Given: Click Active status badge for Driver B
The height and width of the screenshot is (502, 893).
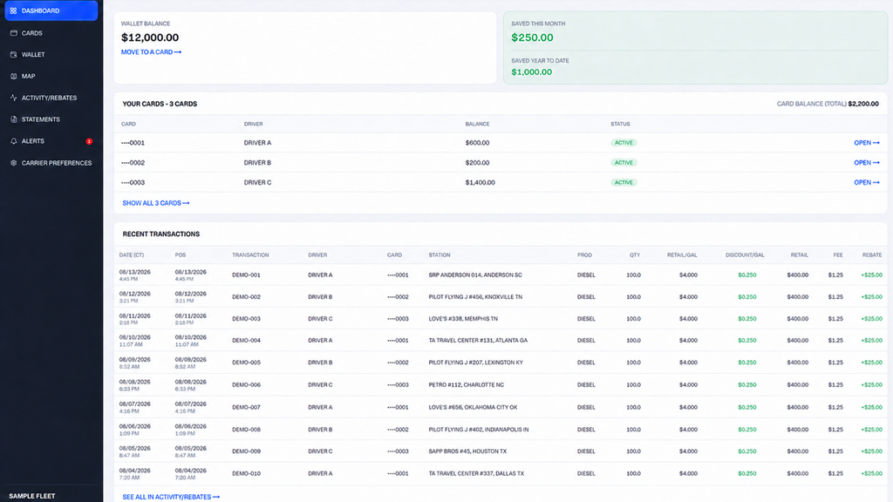Looking at the screenshot, I should (624, 163).
